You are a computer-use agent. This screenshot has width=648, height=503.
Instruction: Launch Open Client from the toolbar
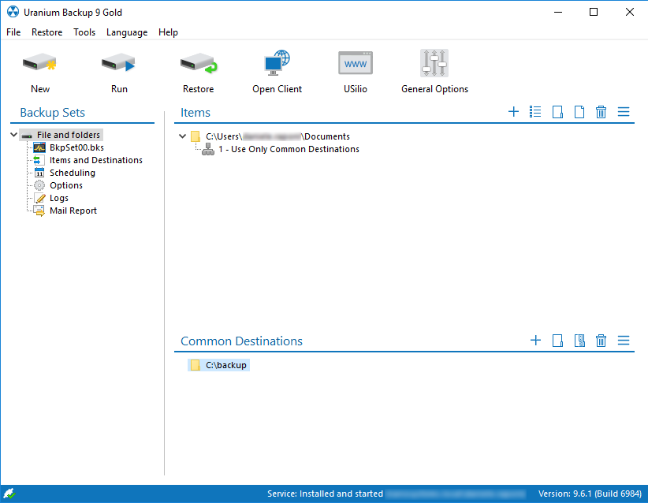(x=277, y=65)
